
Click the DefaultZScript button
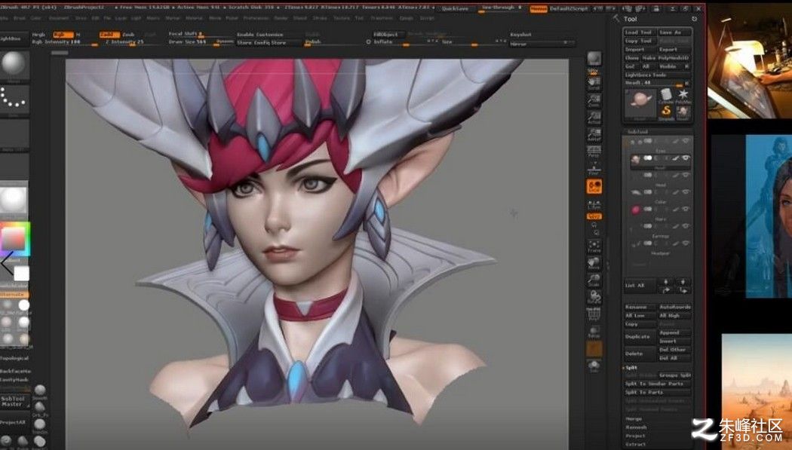click(569, 8)
